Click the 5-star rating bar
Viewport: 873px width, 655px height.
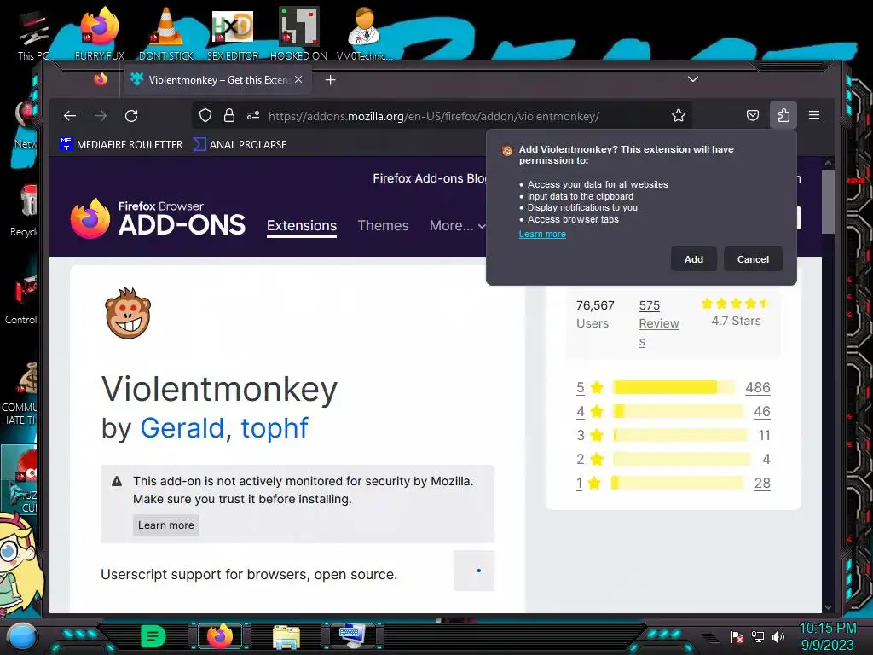(674, 387)
